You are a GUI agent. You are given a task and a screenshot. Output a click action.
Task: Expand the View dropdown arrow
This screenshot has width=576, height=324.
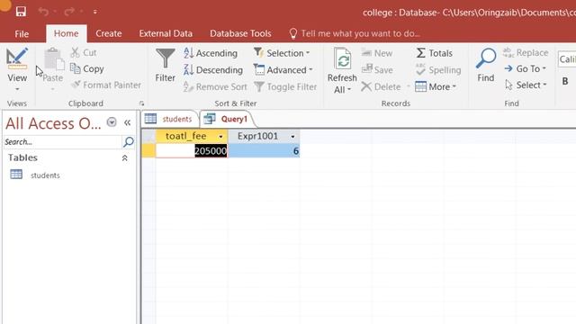click(17, 89)
